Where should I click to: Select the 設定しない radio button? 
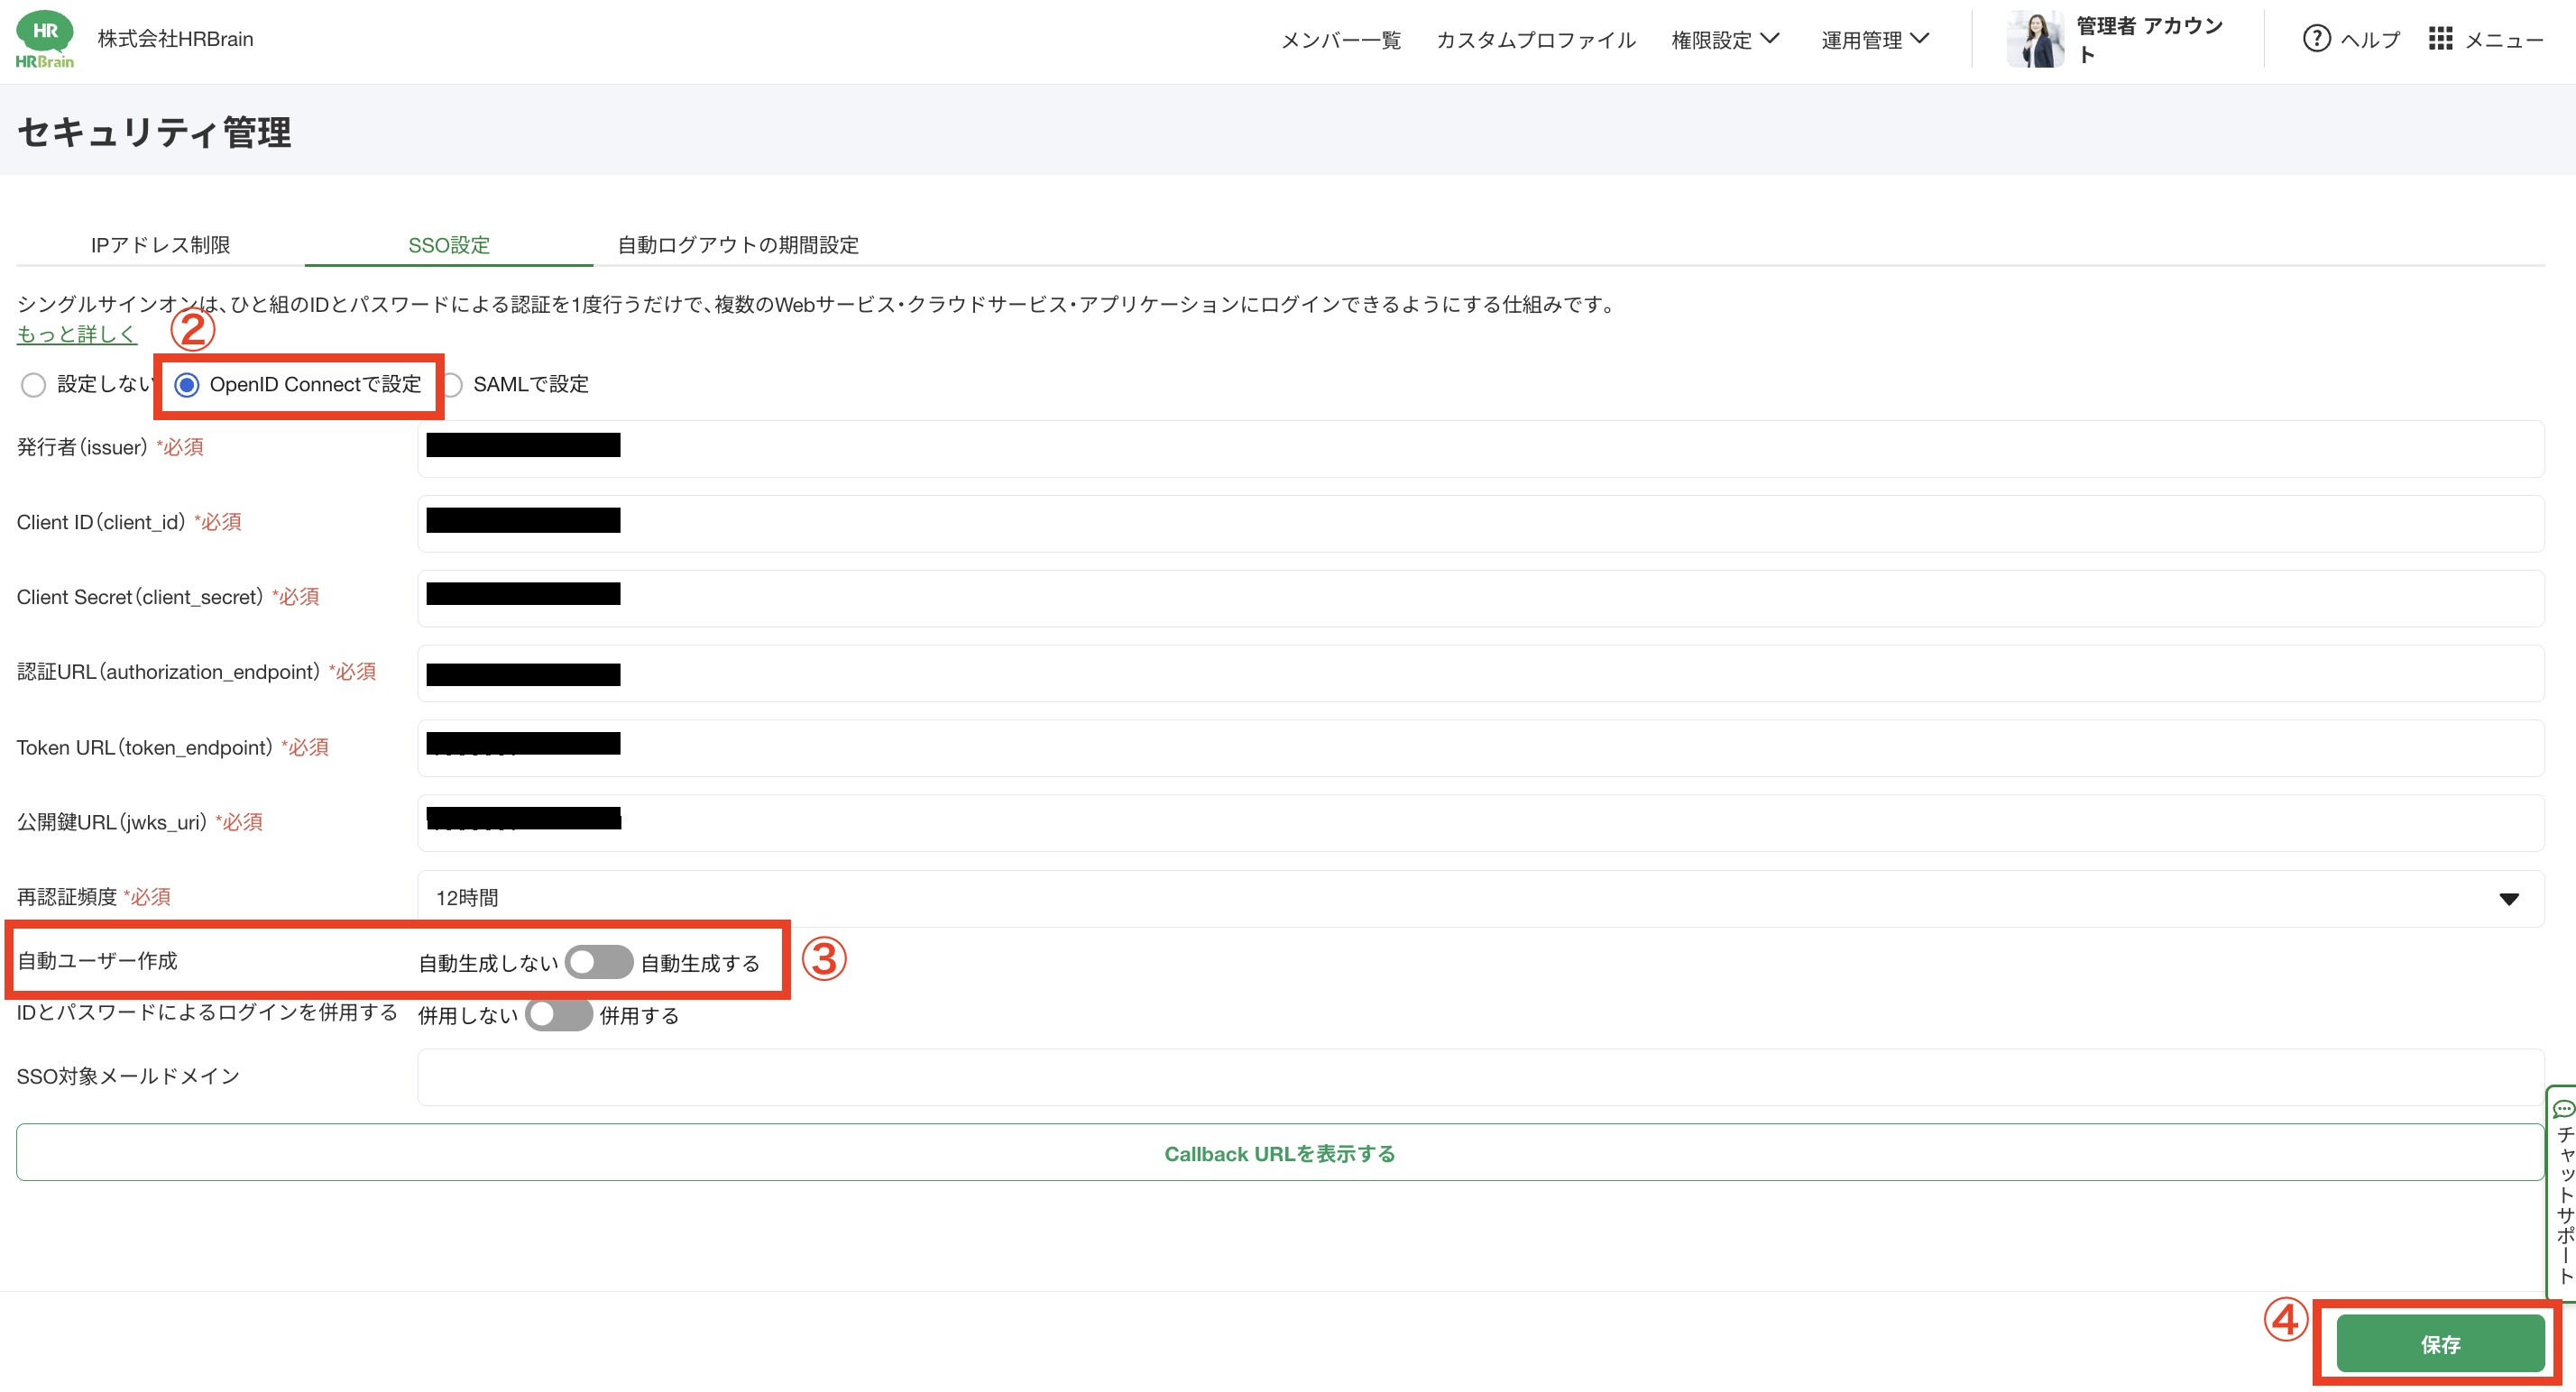pyautogui.click(x=33, y=385)
